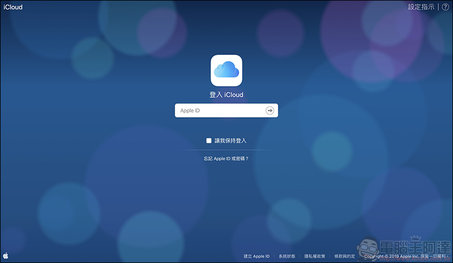The image size is (453, 263).
Task: Click the Apple logo icon
Action: (x=6, y=256)
